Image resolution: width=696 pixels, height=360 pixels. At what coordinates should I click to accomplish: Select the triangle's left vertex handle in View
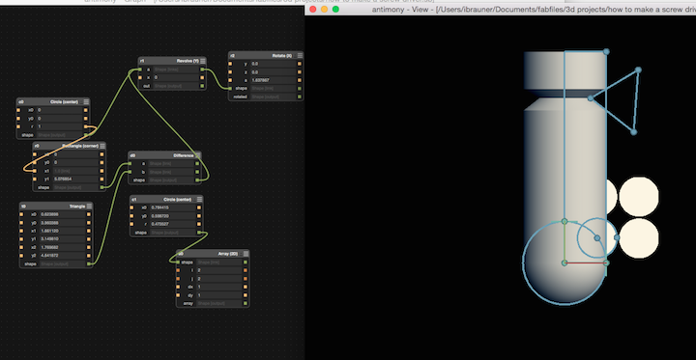[x=591, y=98]
